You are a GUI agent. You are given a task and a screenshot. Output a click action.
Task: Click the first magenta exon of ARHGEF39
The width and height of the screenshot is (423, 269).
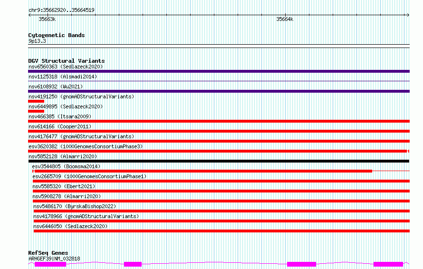point(50,264)
